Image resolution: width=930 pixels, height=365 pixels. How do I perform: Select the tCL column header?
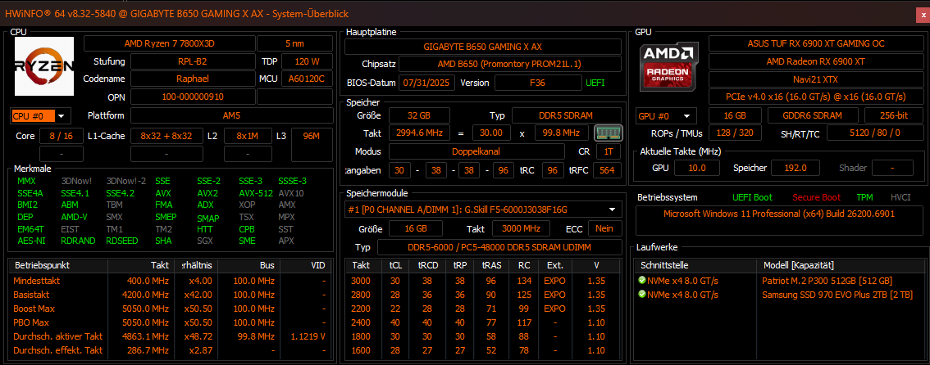coord(395,266)
